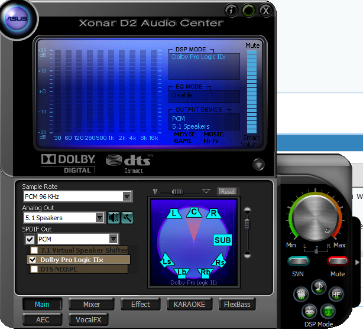The width and height of the screenshot is (363, 330).
Task: Close the Xonar D2 Audio Center
Action: click(x=266, y=11)
